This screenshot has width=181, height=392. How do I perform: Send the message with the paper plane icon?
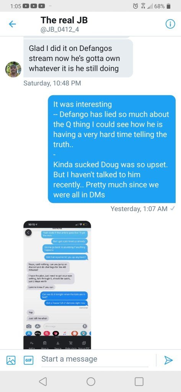pos(168,360)
